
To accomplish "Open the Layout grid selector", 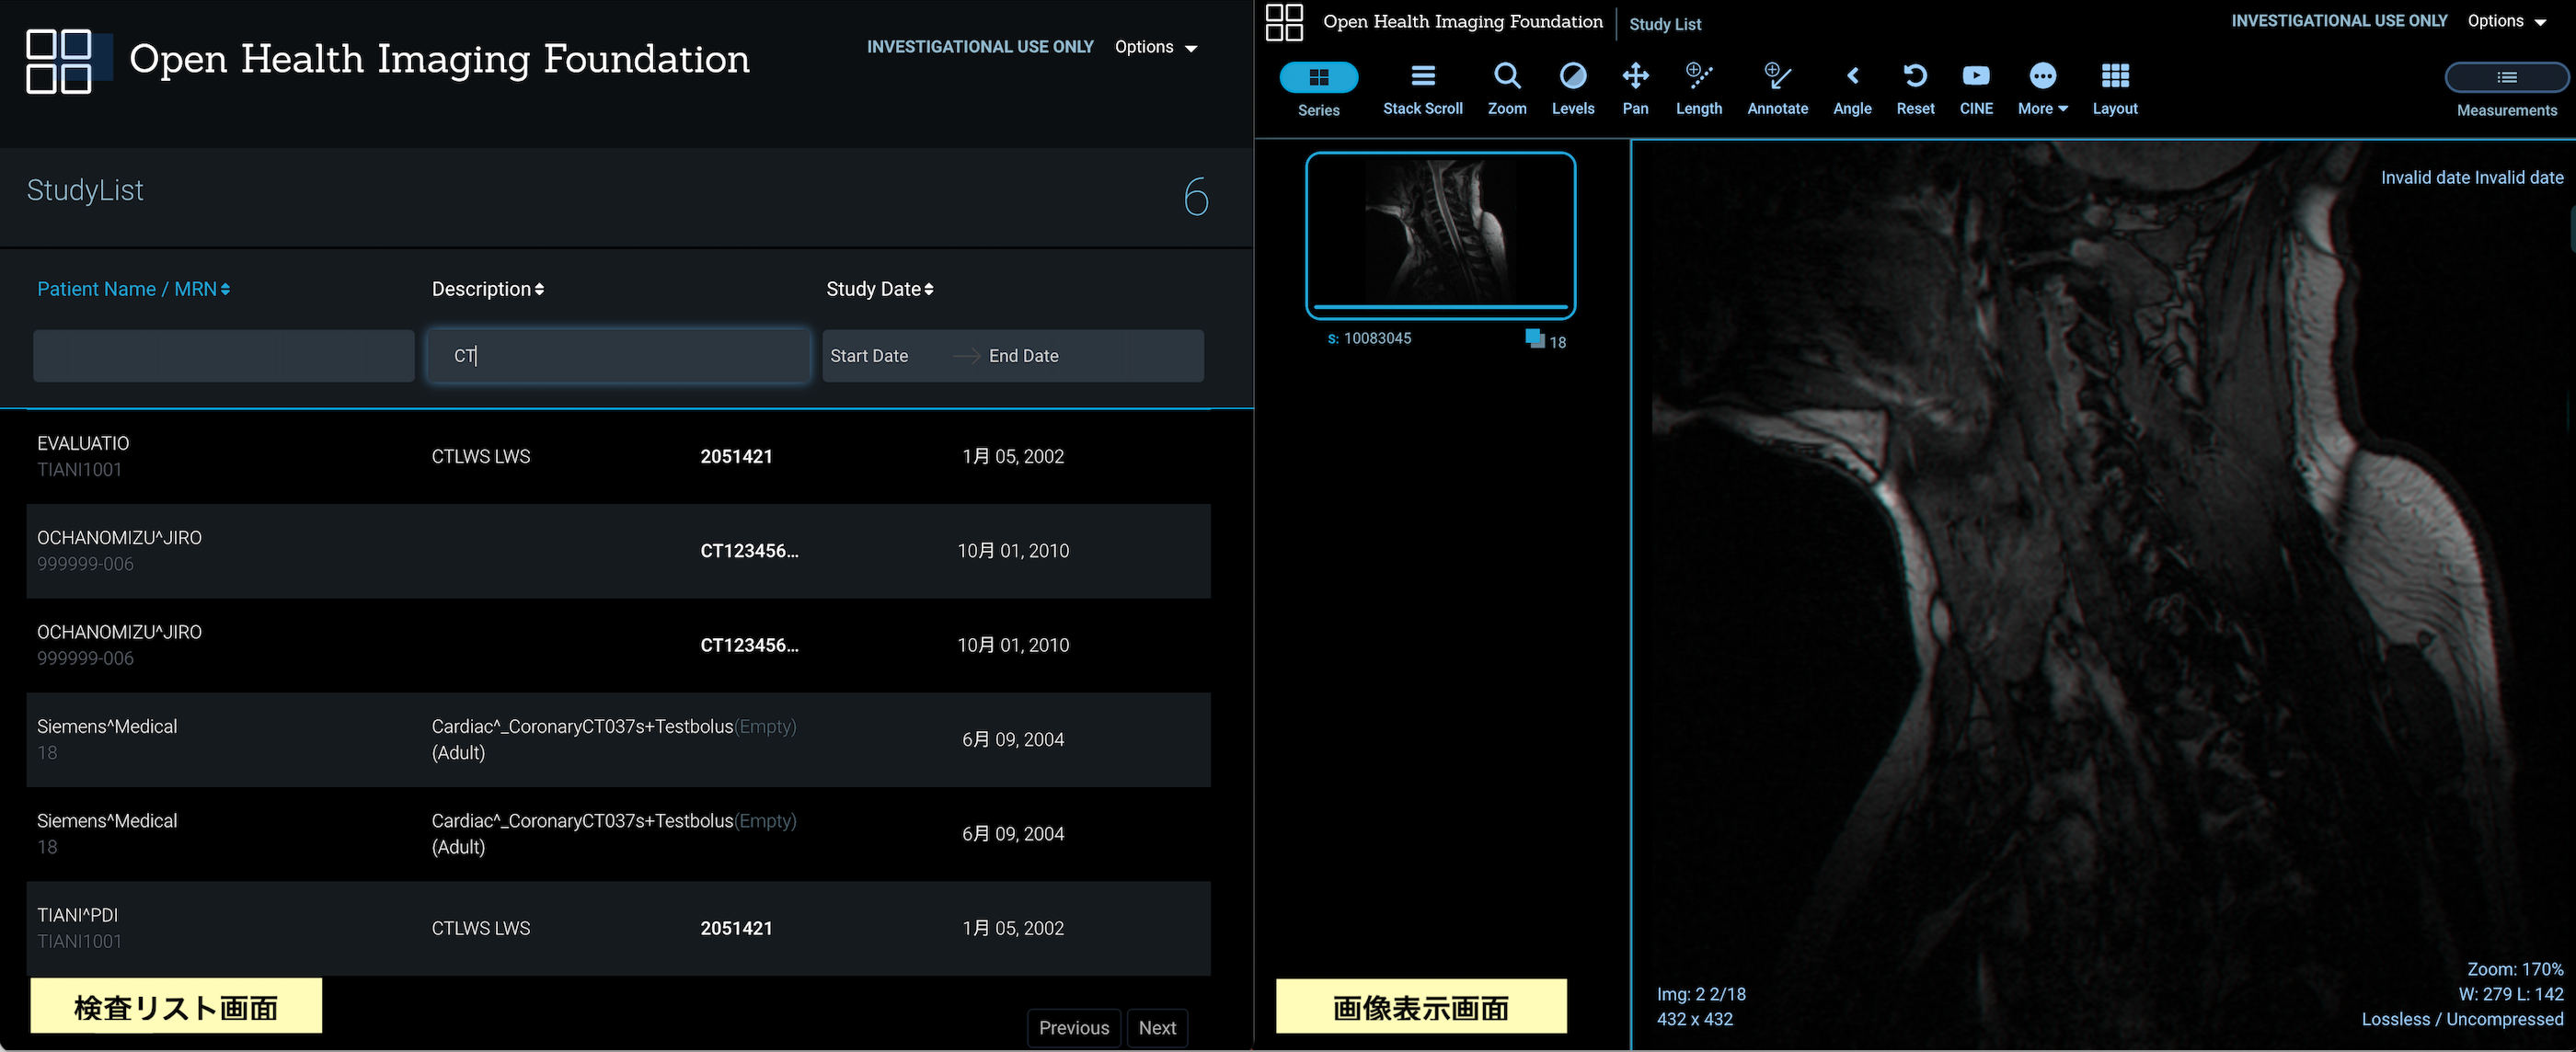I will [2114, 88].
